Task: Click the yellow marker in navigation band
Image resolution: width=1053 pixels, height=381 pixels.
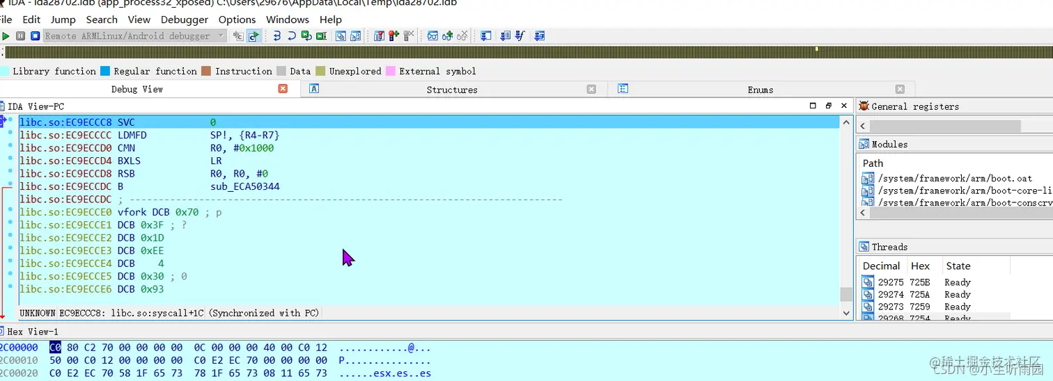Action: coord(816,49)
